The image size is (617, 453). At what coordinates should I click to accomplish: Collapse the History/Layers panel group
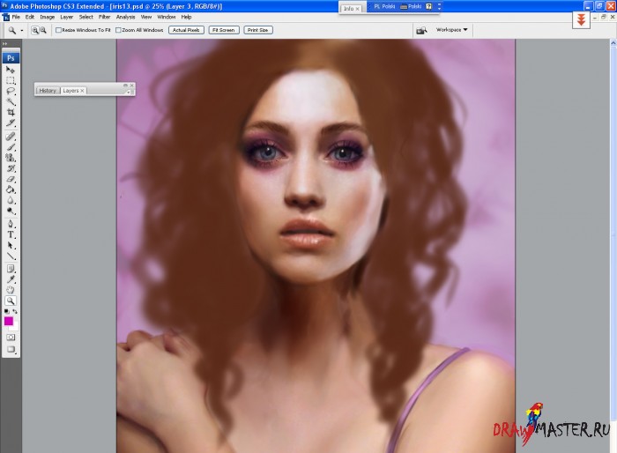click(x=125, y=85)
